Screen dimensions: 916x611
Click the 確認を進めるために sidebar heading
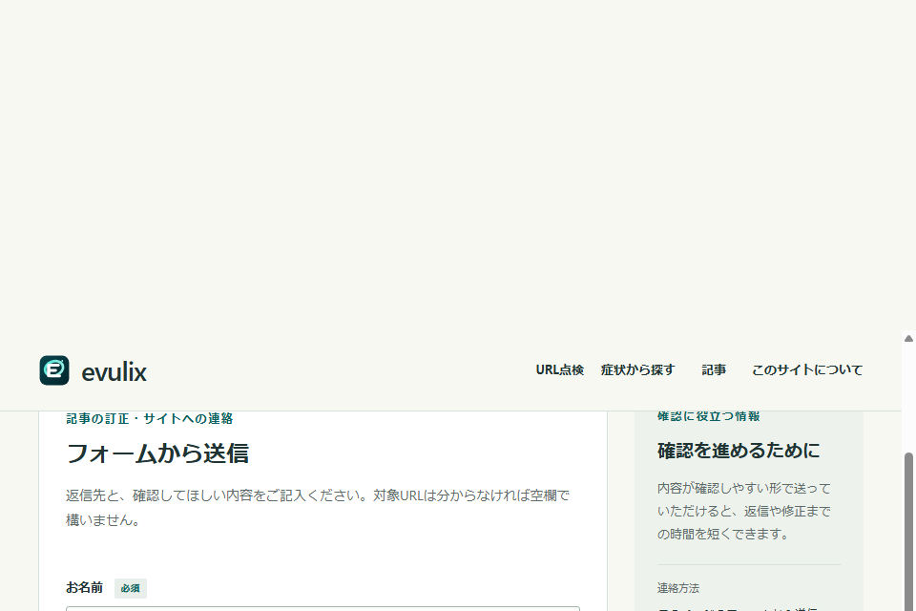coord(739,451)
